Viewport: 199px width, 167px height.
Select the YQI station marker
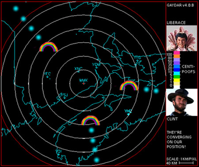click(x=58, y=152)
